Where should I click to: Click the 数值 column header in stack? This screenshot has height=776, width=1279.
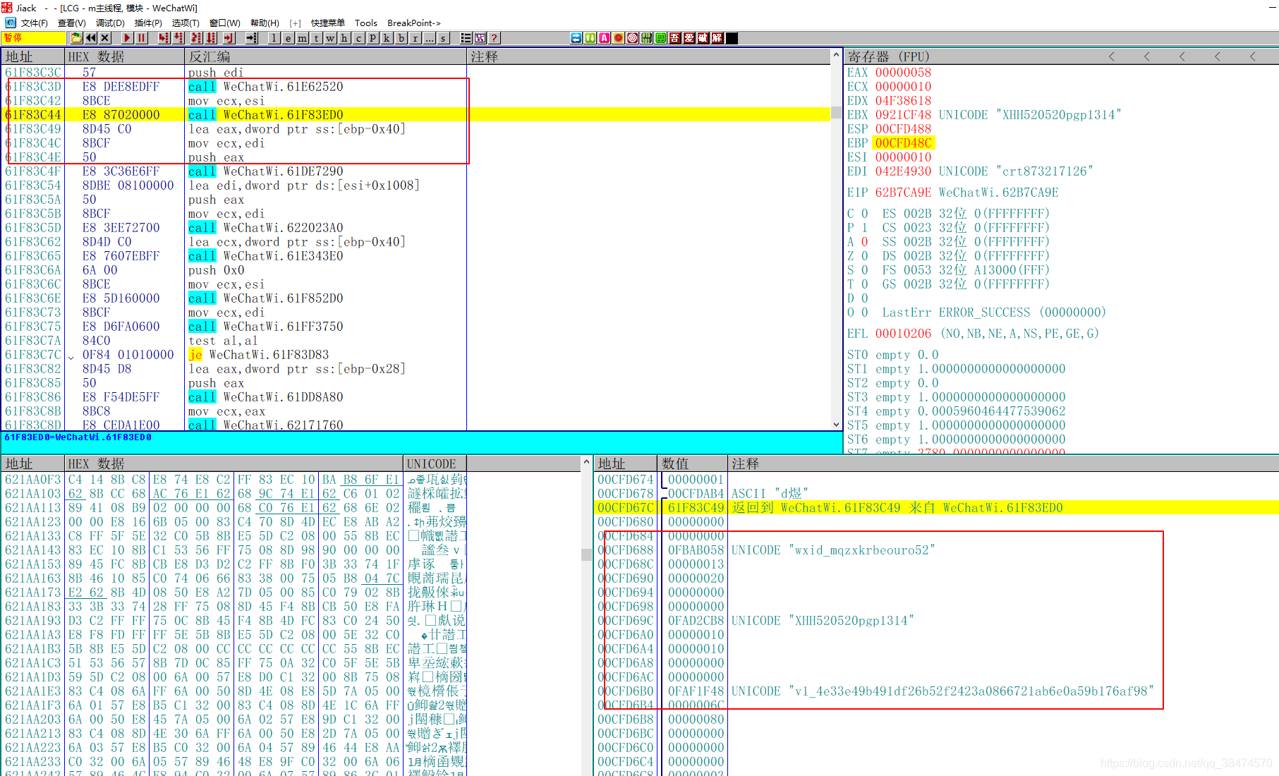point(692,463)
